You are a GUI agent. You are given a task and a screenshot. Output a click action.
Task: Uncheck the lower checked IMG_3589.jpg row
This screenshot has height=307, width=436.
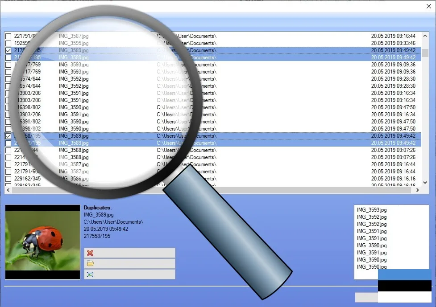coord(8,136)
